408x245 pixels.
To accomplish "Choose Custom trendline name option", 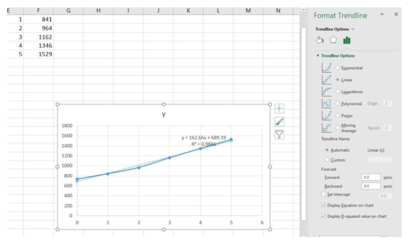I will 327,160.
